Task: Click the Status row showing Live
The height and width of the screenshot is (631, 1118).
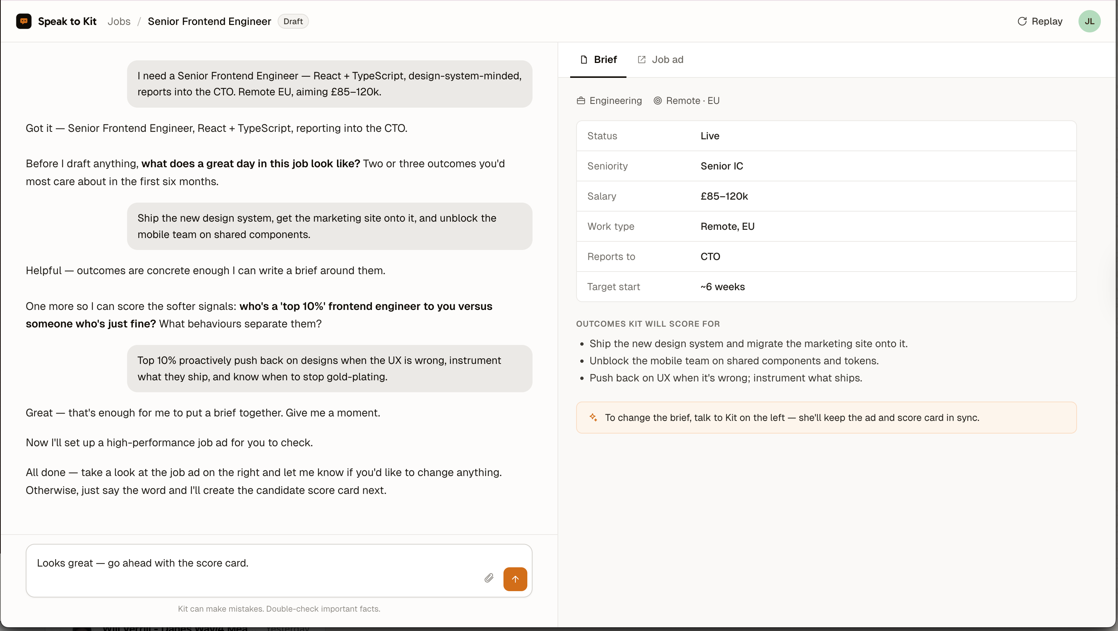Action: click(826, 136)
